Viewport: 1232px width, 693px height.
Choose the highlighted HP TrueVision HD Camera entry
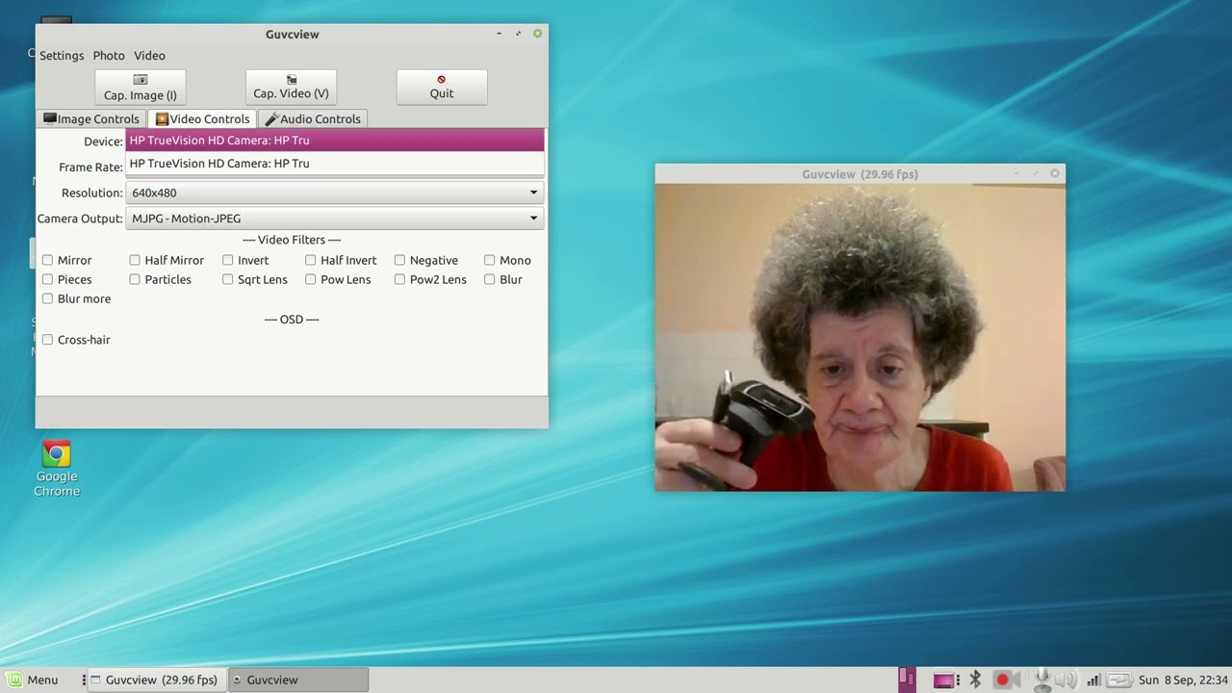(335, 141)
